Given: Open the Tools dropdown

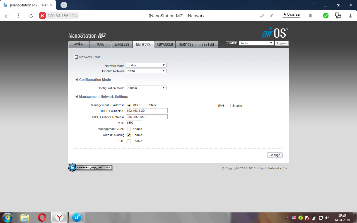Looking at the screenshot, I should (x=256, y=43).
